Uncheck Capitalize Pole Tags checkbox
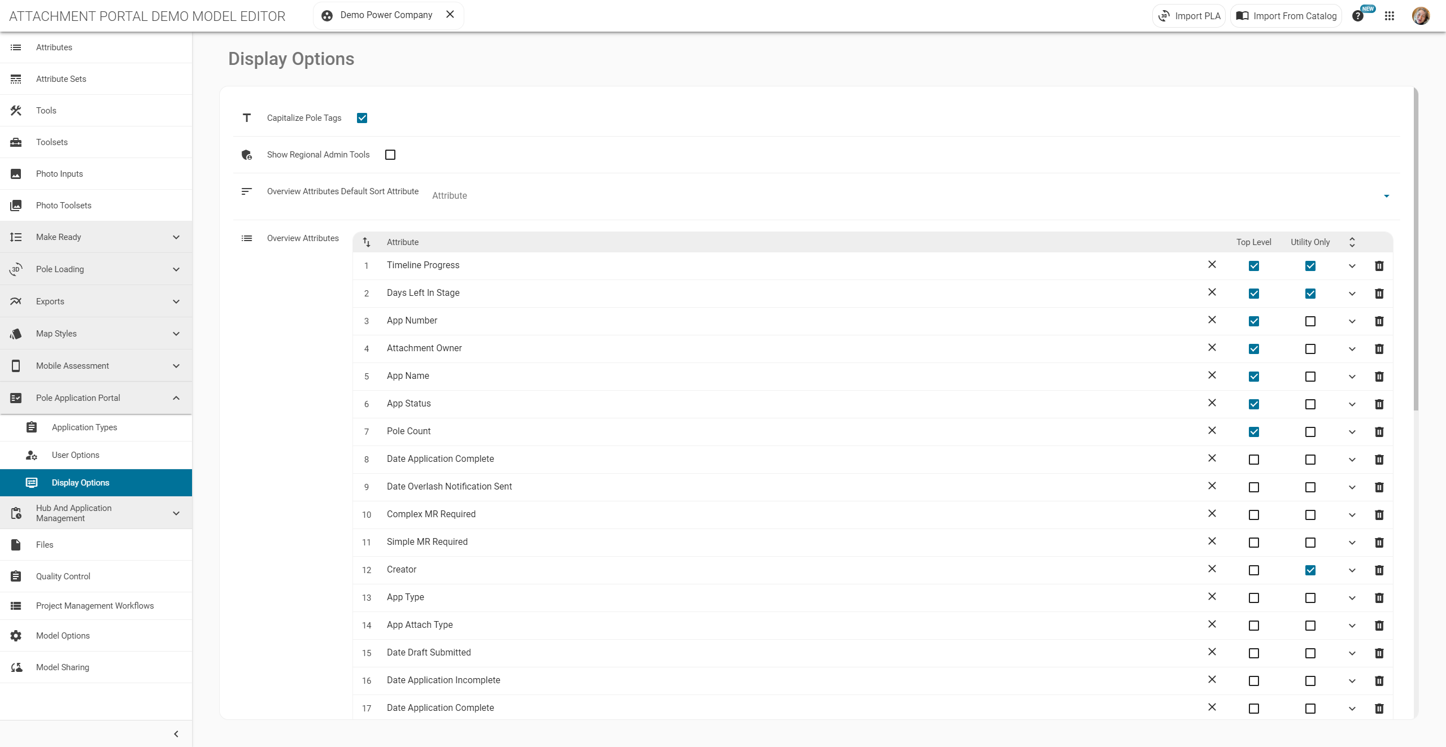Image resolution: width=1446 pixels, height=747 pixels. tap(362, 118)
